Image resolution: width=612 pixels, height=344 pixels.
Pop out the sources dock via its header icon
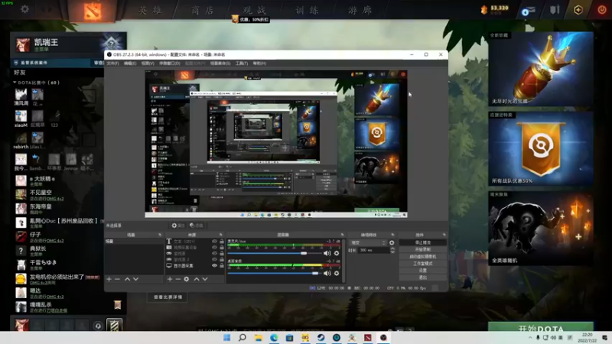[x=221, y=235]
